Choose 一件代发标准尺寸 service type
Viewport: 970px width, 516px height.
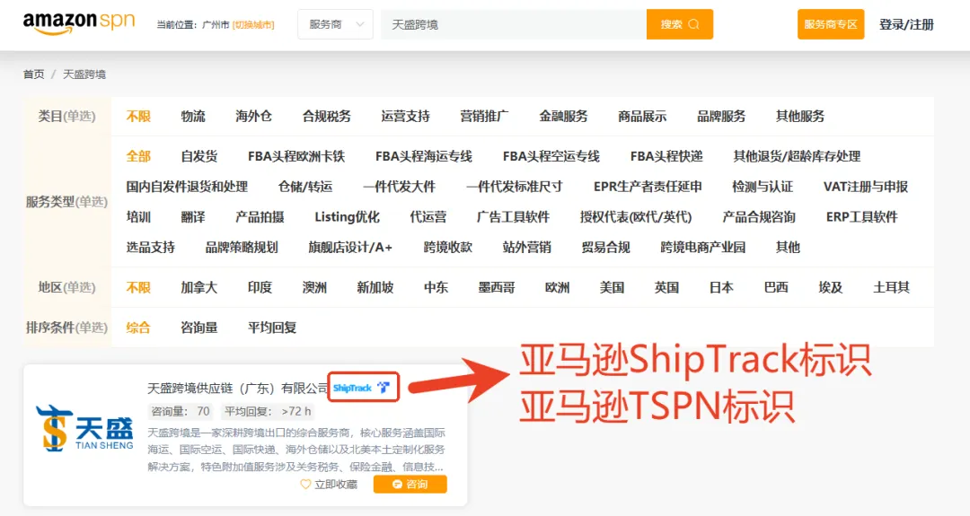(x=514, y=187)
